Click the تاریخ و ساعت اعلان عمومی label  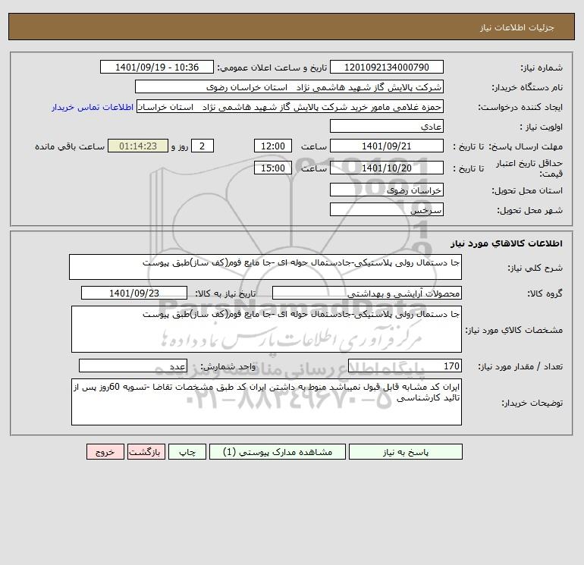pos(272,67)
